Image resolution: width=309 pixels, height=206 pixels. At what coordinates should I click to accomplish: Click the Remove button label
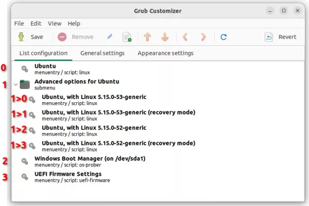click(x=82, y=37)
